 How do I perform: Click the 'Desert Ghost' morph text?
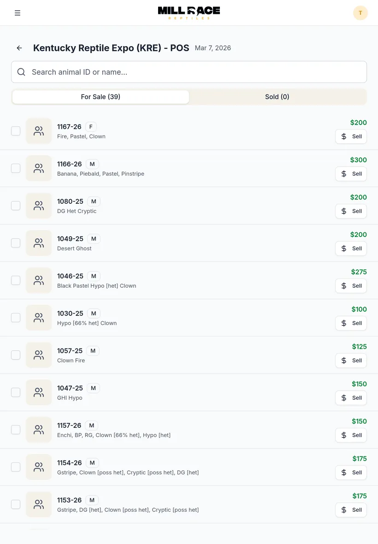click(74, 248)
